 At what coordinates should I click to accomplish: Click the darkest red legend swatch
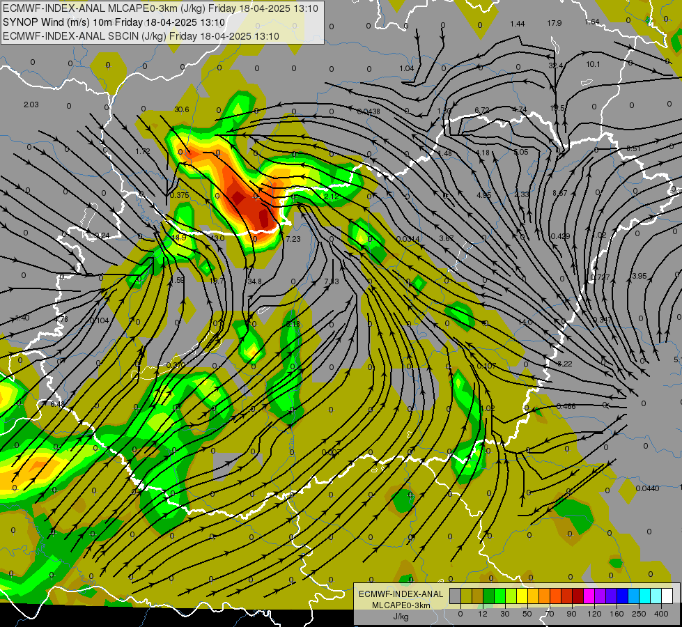point(578,596)
